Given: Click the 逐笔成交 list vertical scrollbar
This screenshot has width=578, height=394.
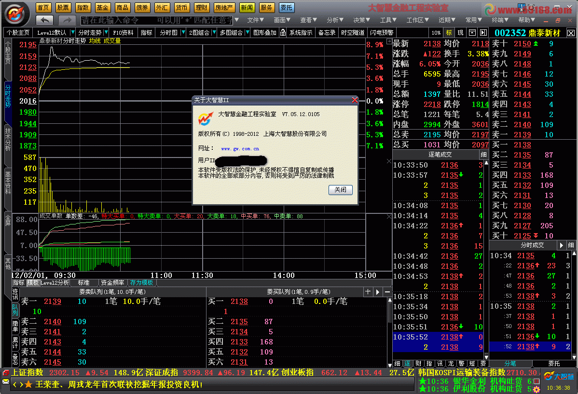Looking at the screenshot, I should pyautogui.click(x=486, y=259).
